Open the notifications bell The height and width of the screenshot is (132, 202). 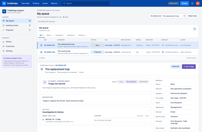click(x=192, y=3)
